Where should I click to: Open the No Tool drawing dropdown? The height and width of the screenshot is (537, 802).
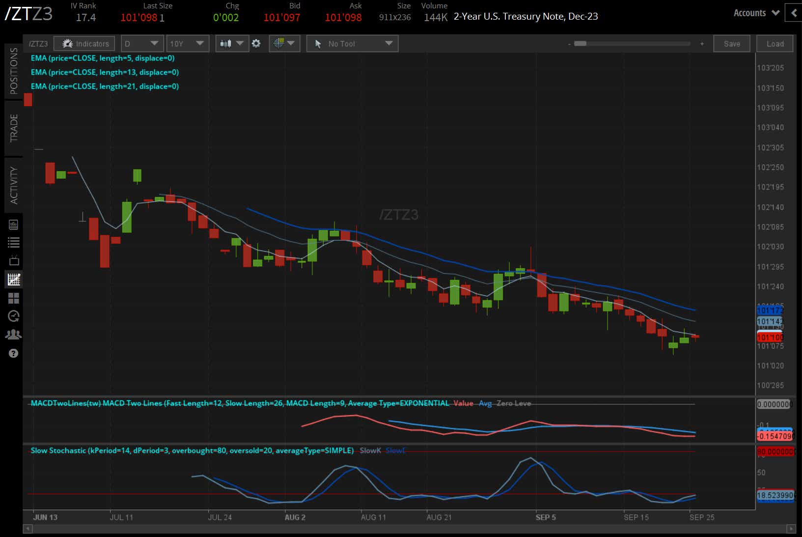tap(352, 44)
